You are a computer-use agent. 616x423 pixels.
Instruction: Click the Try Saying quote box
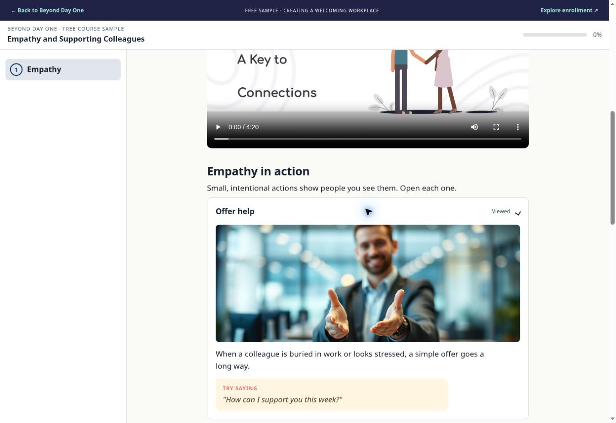point(332,395)
